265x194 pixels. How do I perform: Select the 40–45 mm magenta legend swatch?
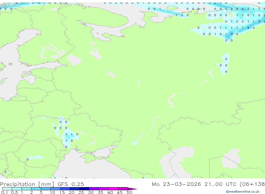[113, 189]
